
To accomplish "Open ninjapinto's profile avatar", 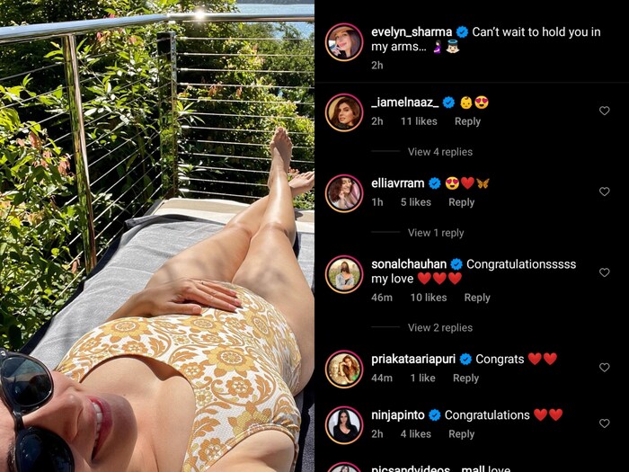I will pos(344,425).
